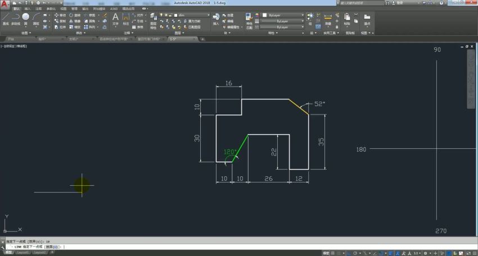Viewport: 478px width, 256px height.
Task: Expand the Annotation (注释) panel
Action: coord(128,33)
